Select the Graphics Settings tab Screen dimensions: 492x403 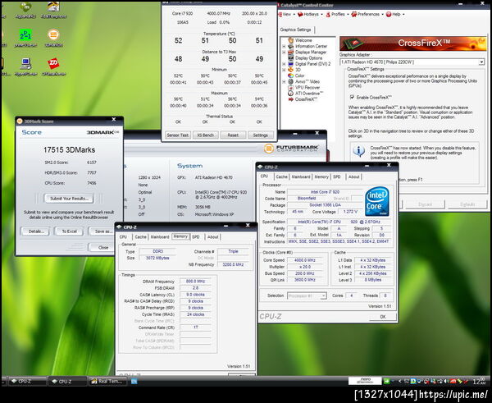tap(295, 30)
